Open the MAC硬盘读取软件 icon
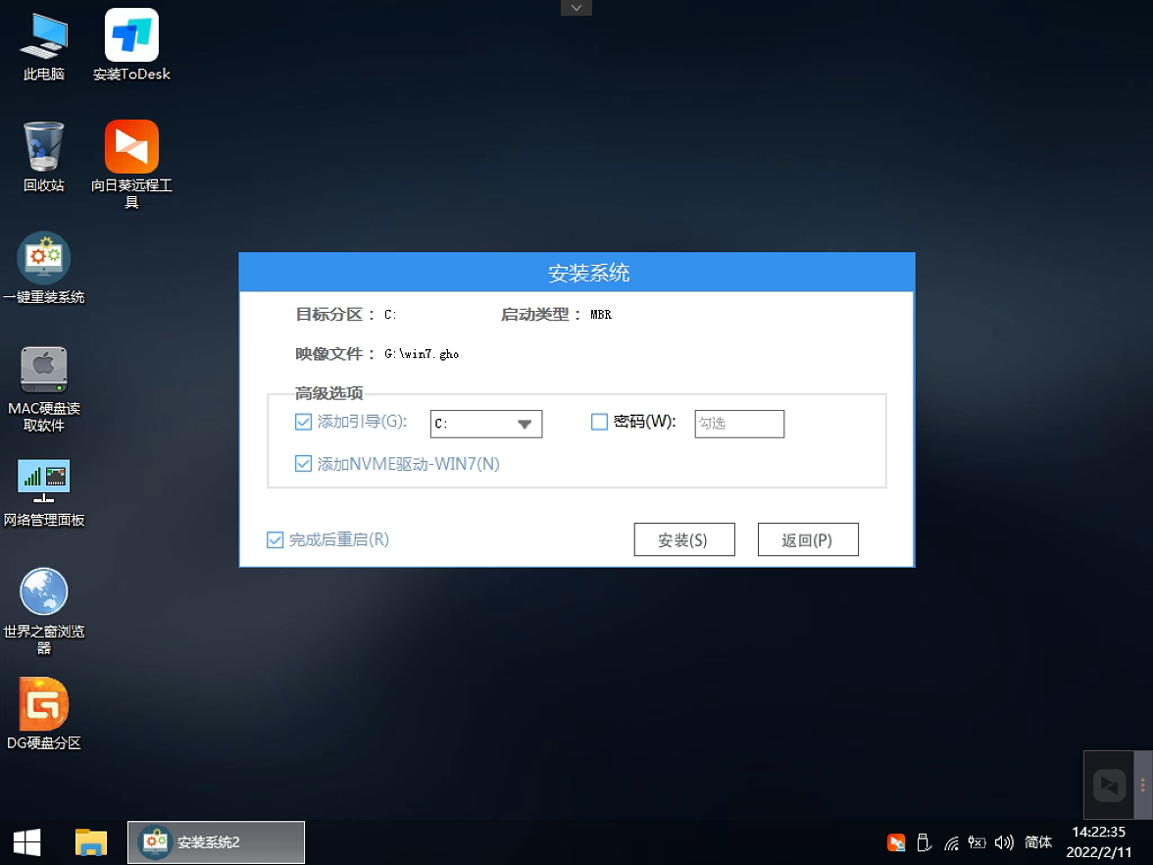 point(43,369)
